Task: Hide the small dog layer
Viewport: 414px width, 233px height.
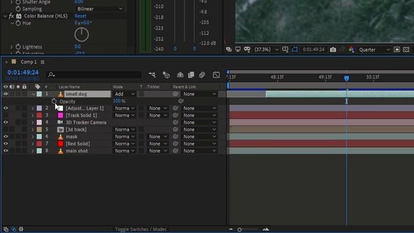Action: (6, 94)
